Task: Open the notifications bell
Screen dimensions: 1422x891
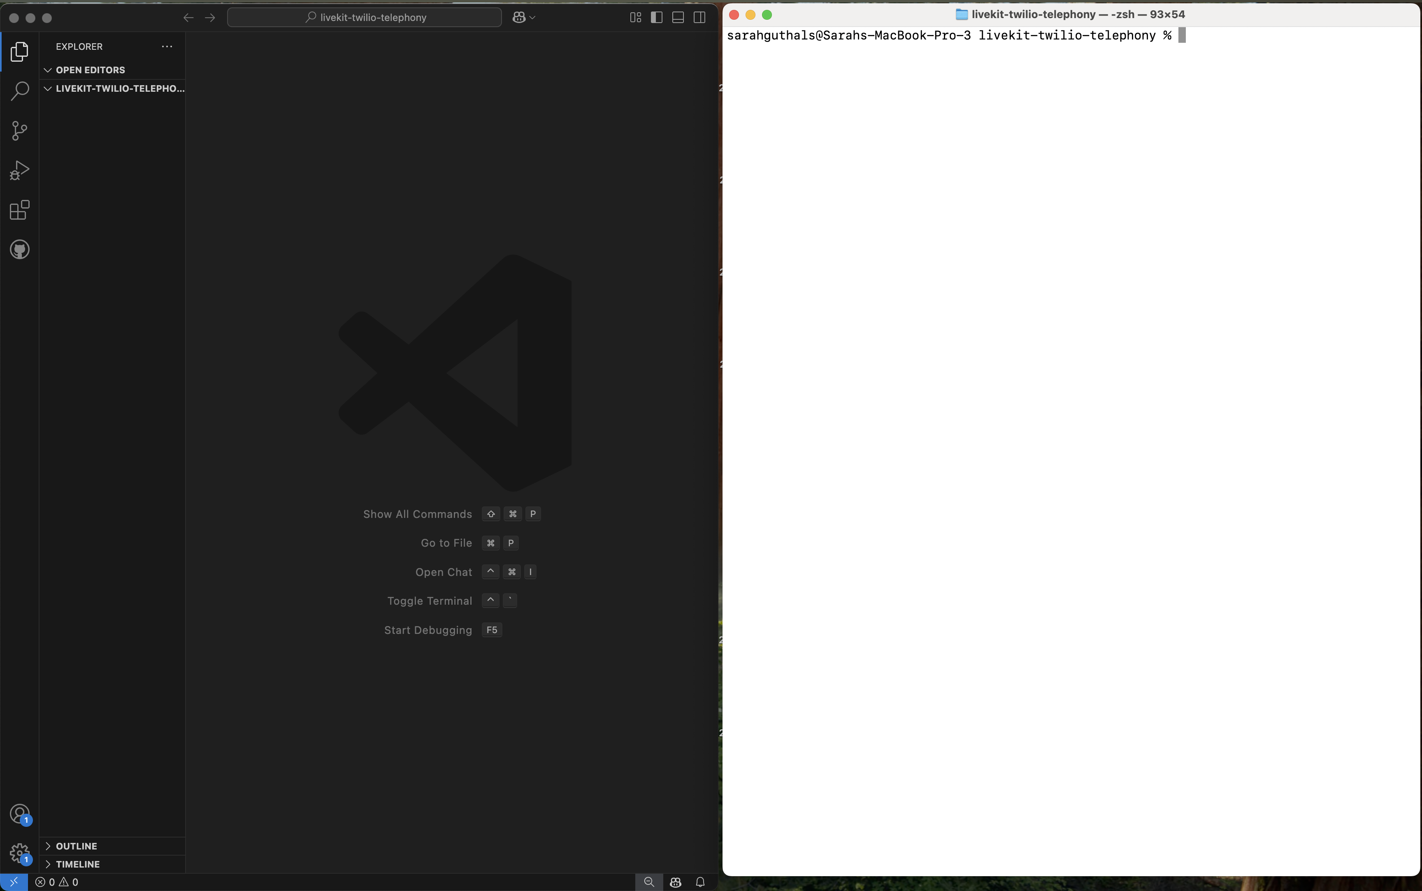Action: tap(700, 882)
